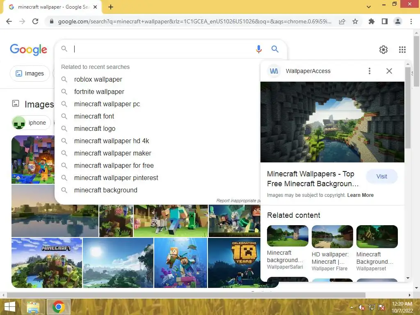Open large Minecraft cave preview image
420x315 pixels.
[332, 122]
